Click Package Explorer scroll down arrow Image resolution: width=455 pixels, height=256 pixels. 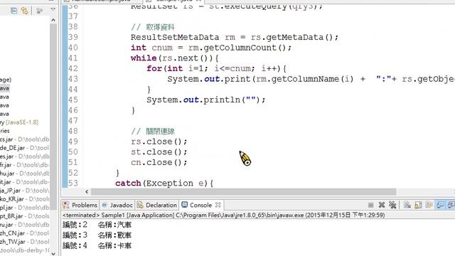[53, 253]
